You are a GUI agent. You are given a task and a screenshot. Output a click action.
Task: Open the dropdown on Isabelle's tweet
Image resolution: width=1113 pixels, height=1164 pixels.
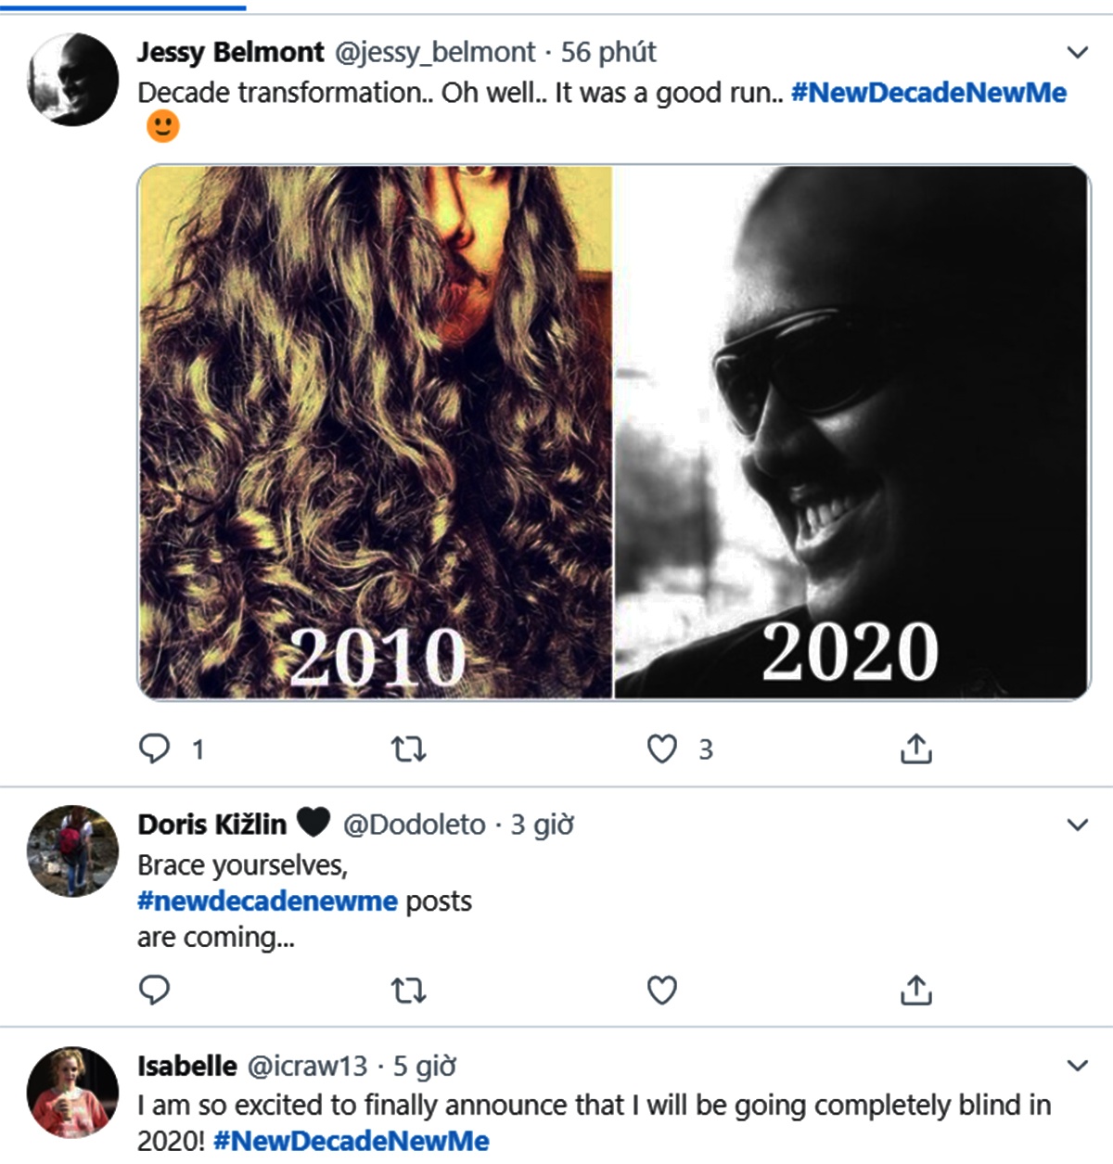click(1077, 1066)
